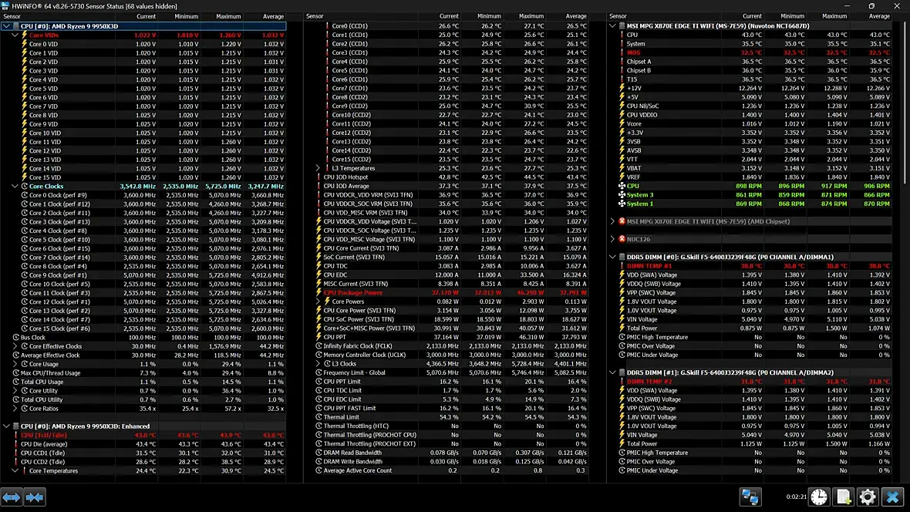Click the chip icon of CPU [#0] AMD Ryzen 9 9950X3D
The width and height of the screenshot is (910, 512).
pyautogui.click(x=15, y=26)
